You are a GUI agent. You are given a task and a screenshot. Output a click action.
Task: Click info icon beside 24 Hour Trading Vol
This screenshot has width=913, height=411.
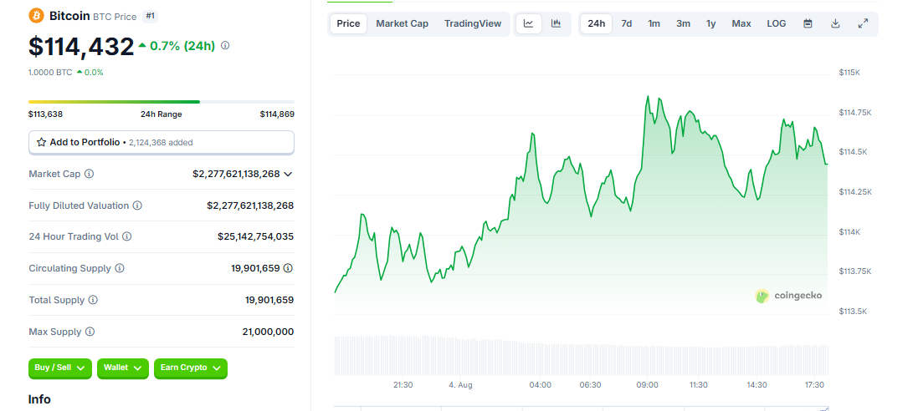coord(127,237)
